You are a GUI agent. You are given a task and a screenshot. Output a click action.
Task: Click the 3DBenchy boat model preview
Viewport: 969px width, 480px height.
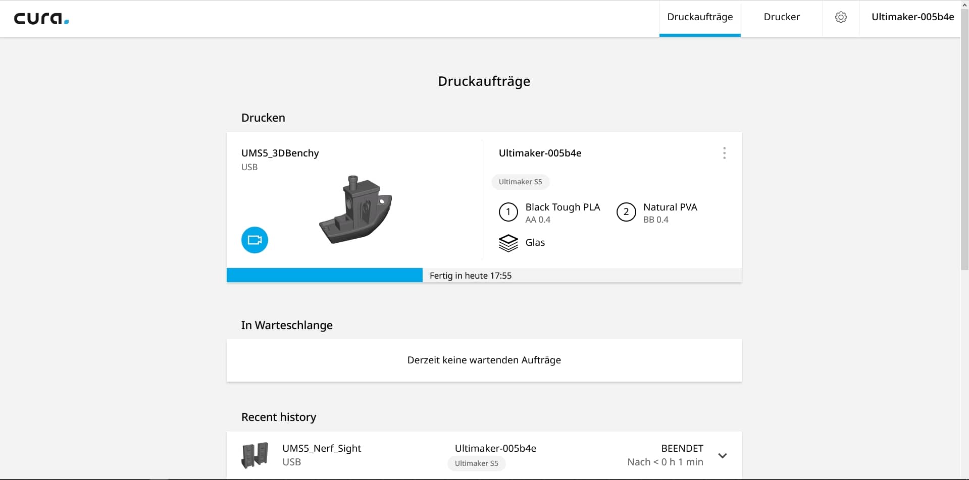coord(356,209)
